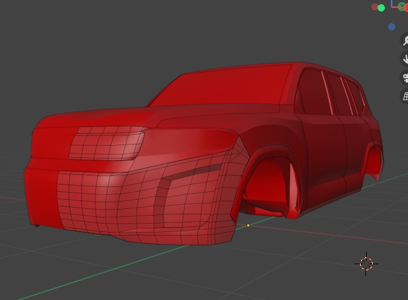Click the 3D cursor crosshair in viewport
The image size is (408, 300).
(x=366, y=264)
